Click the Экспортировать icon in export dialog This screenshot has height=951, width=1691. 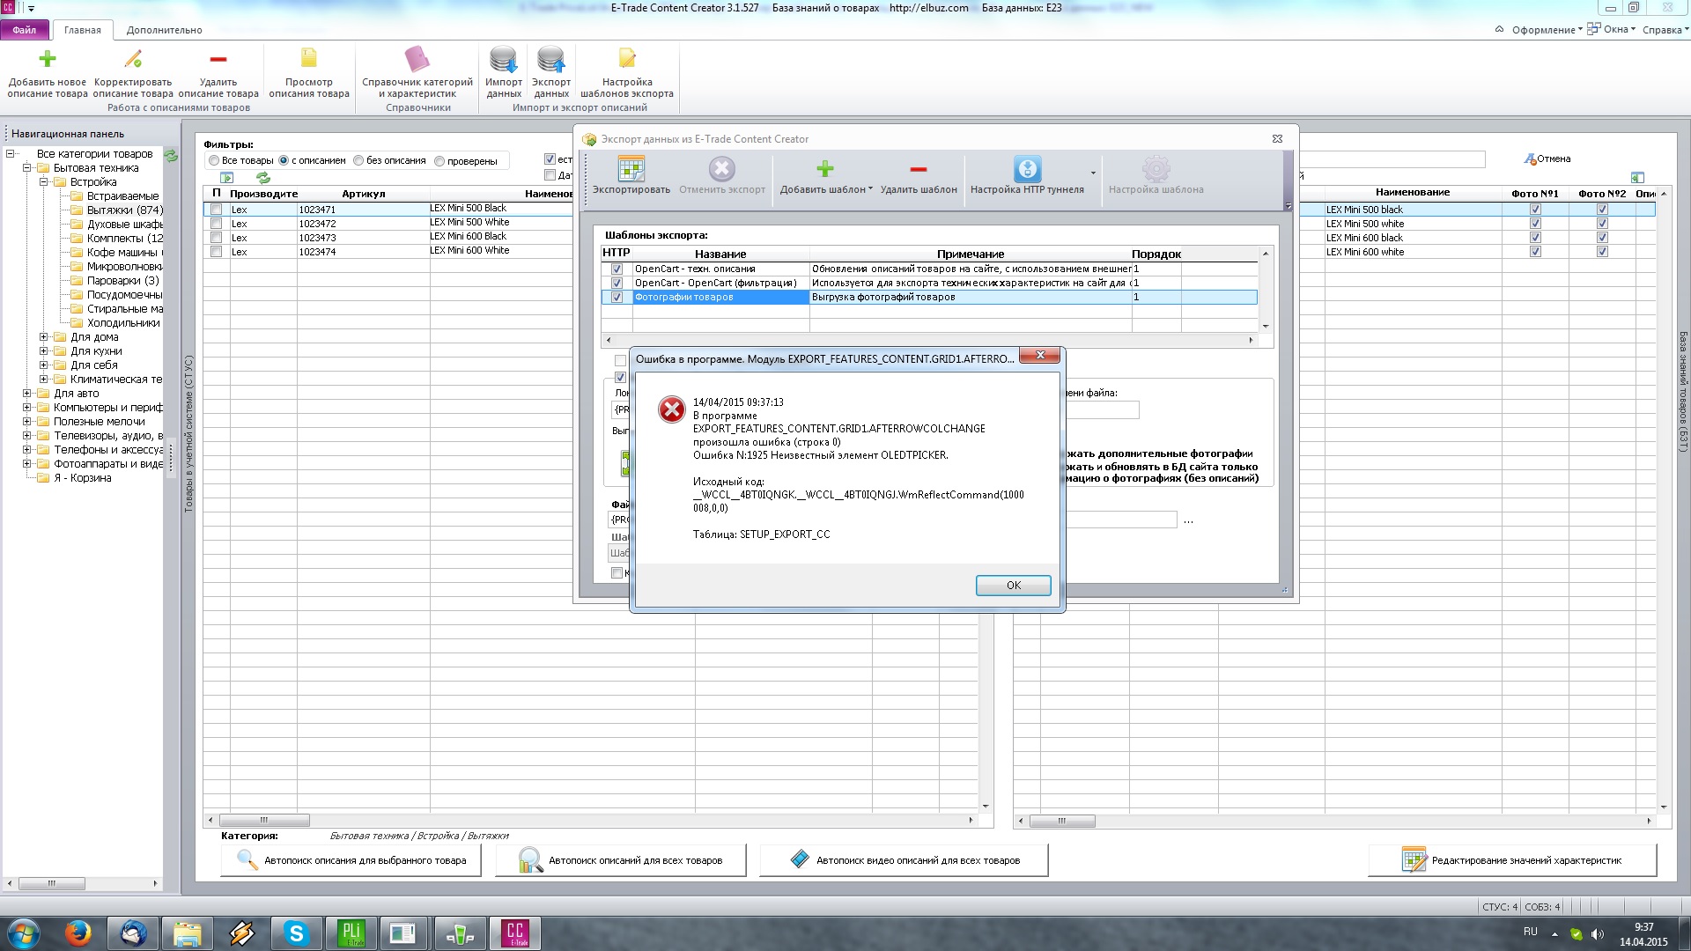pos(631,168)
